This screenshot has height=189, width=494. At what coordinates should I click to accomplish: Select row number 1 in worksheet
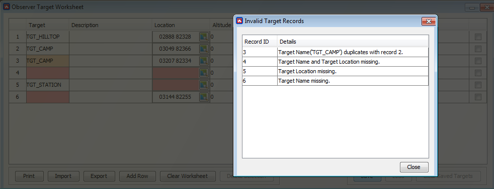(x=18, y=37)
